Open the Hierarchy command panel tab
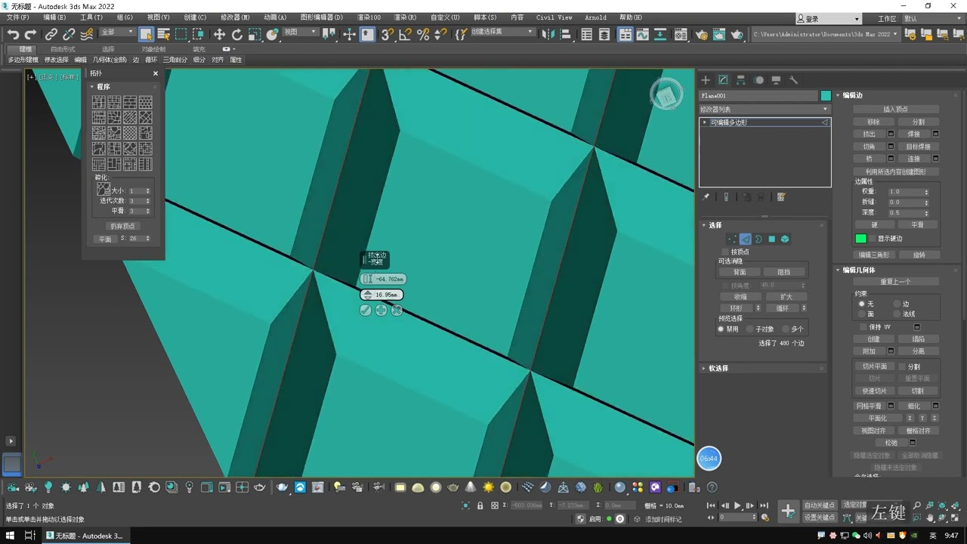 click(x=741, y=80)
